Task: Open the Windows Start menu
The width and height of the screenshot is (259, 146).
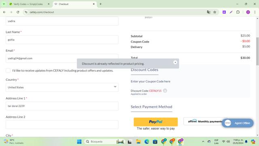Action: [79, 142]
